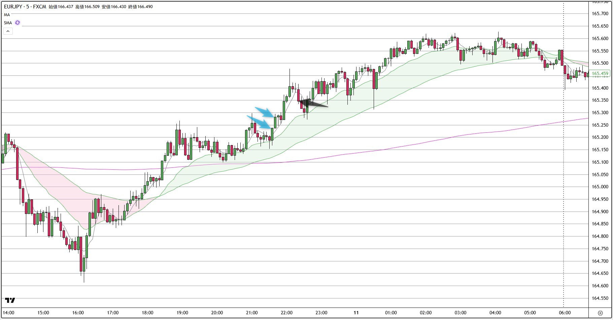The image size is (613, 320).
Task: Click the 22:00 time axis label
Action: click(286, 313)
